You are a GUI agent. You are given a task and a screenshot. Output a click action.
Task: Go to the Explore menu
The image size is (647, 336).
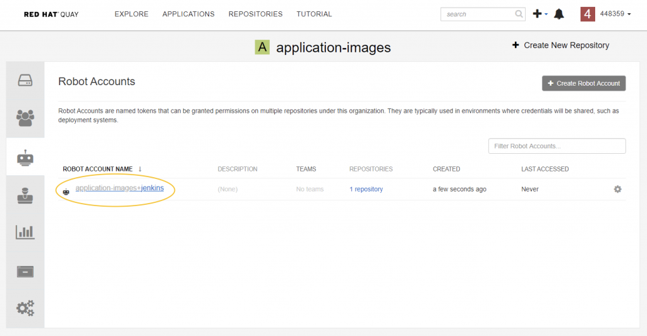point(131,14)
